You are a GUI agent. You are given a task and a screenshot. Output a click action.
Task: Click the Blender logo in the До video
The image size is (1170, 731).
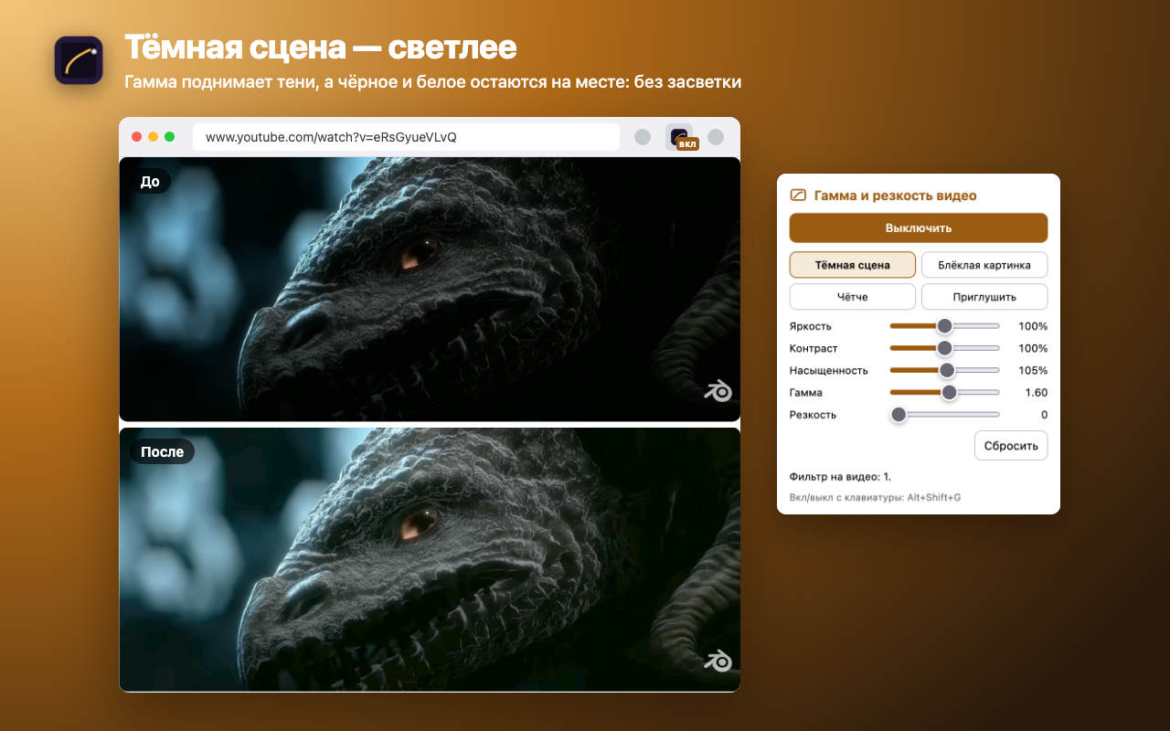[x=718, y=391]
